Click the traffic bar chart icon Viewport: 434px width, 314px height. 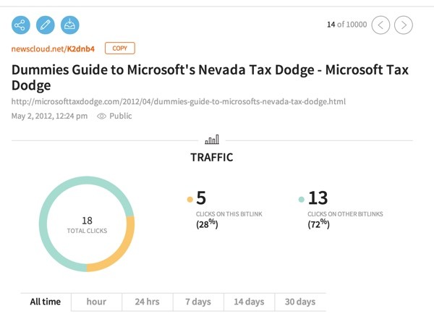pos(212,140)
